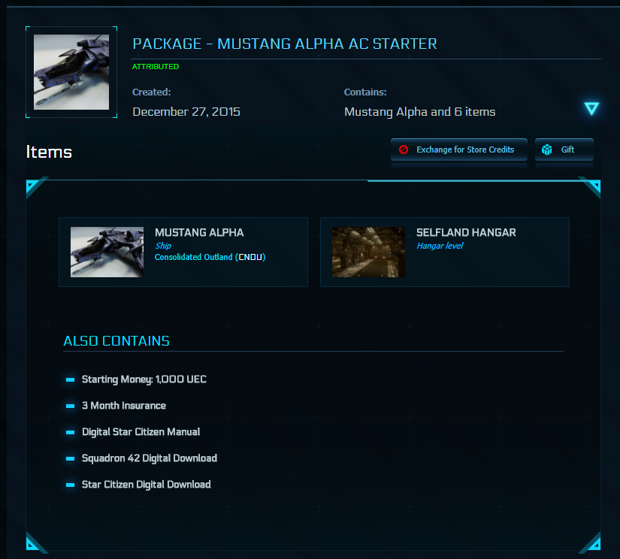The image size is (620, 559).
Task: Collapse package details with the triangle arrow
Action: click(x=591, y=108)
